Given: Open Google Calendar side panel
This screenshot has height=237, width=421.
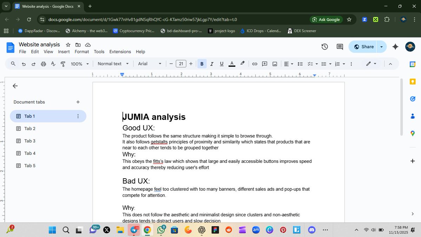Looking at the screenshot, I should tap(413, 64).
